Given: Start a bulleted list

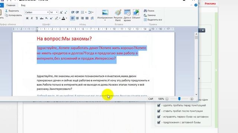Looking at the screenshot, I should pyautogui.click(x=83, y=12).
